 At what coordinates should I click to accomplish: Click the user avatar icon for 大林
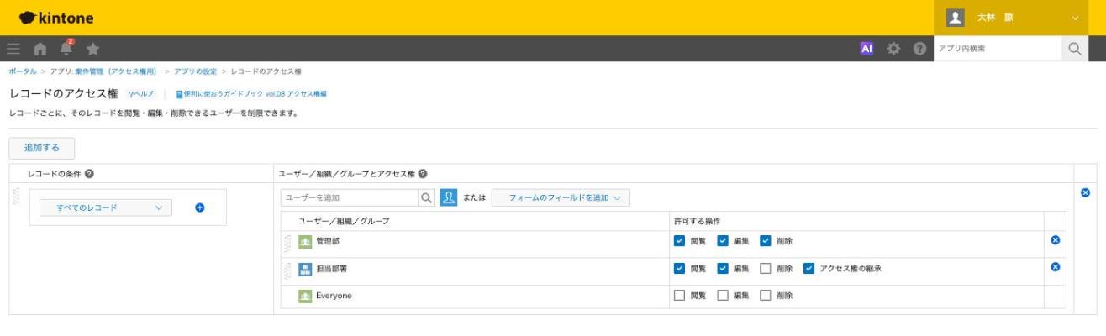955,17
